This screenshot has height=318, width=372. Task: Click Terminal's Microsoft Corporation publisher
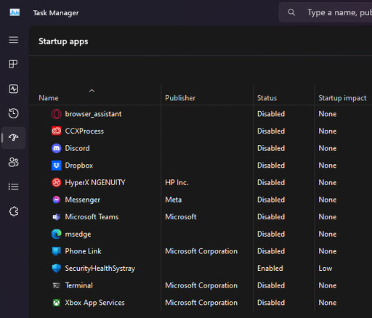[201, 285]
